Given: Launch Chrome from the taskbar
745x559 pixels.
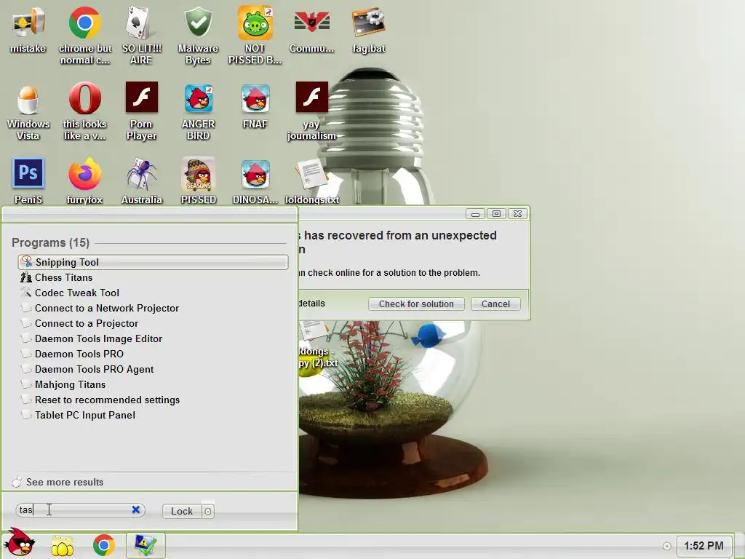Looking at the screenshot, I should pyautogui.click(x=103, y=545).
